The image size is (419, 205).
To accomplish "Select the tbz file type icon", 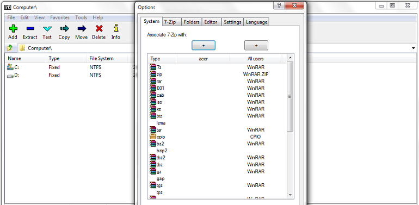I will pos(153,164).
